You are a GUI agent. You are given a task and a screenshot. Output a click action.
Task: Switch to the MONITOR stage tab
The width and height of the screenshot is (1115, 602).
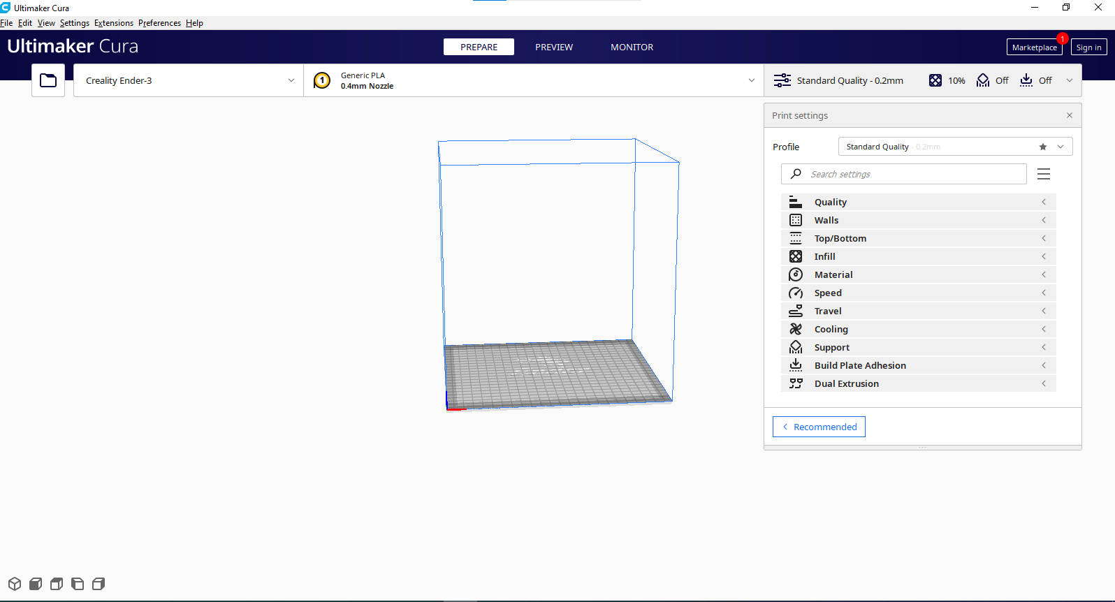[632, 47]
